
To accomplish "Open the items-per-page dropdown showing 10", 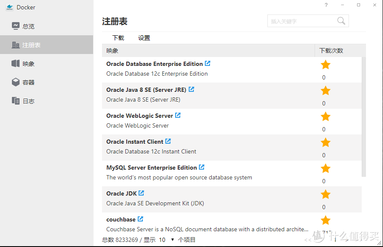I will tap(166, 240).
